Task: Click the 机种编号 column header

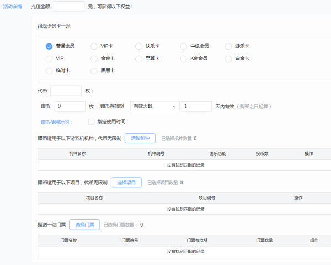Action: pyautogui.click(x=156, y=154)
